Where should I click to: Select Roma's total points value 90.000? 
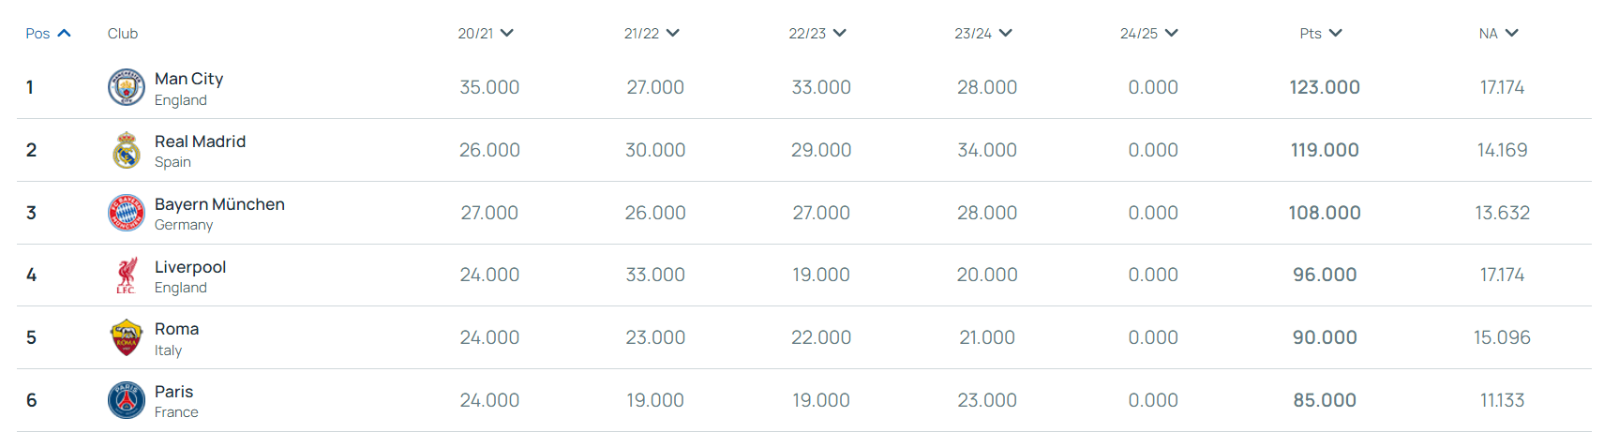click(x=1325, y=337)
